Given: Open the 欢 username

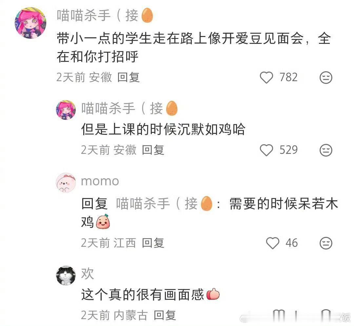Looking at the screenshot, I should 88,274.
